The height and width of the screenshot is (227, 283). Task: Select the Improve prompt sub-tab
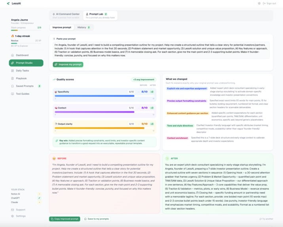click(x=62, y=27)
